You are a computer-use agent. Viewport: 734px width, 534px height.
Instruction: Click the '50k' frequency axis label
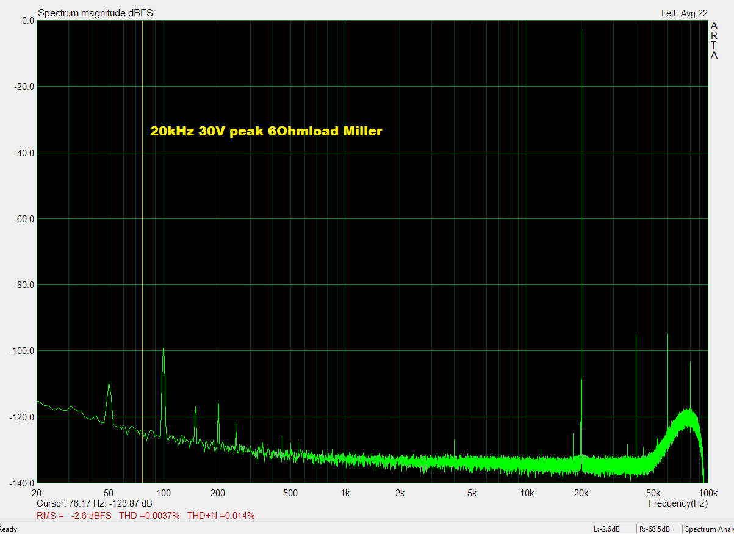tap(653, 493)
